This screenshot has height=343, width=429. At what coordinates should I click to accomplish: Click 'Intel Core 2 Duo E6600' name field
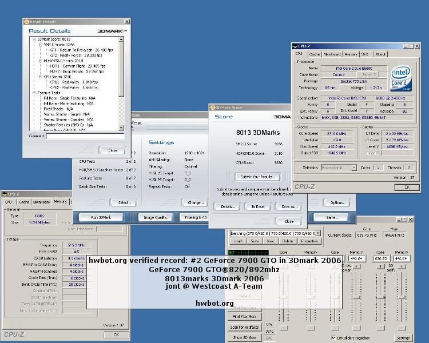click(353, 68)
